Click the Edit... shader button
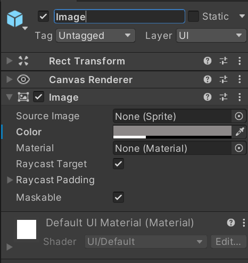This screenshot has width=248, height=263. [228, 242]
